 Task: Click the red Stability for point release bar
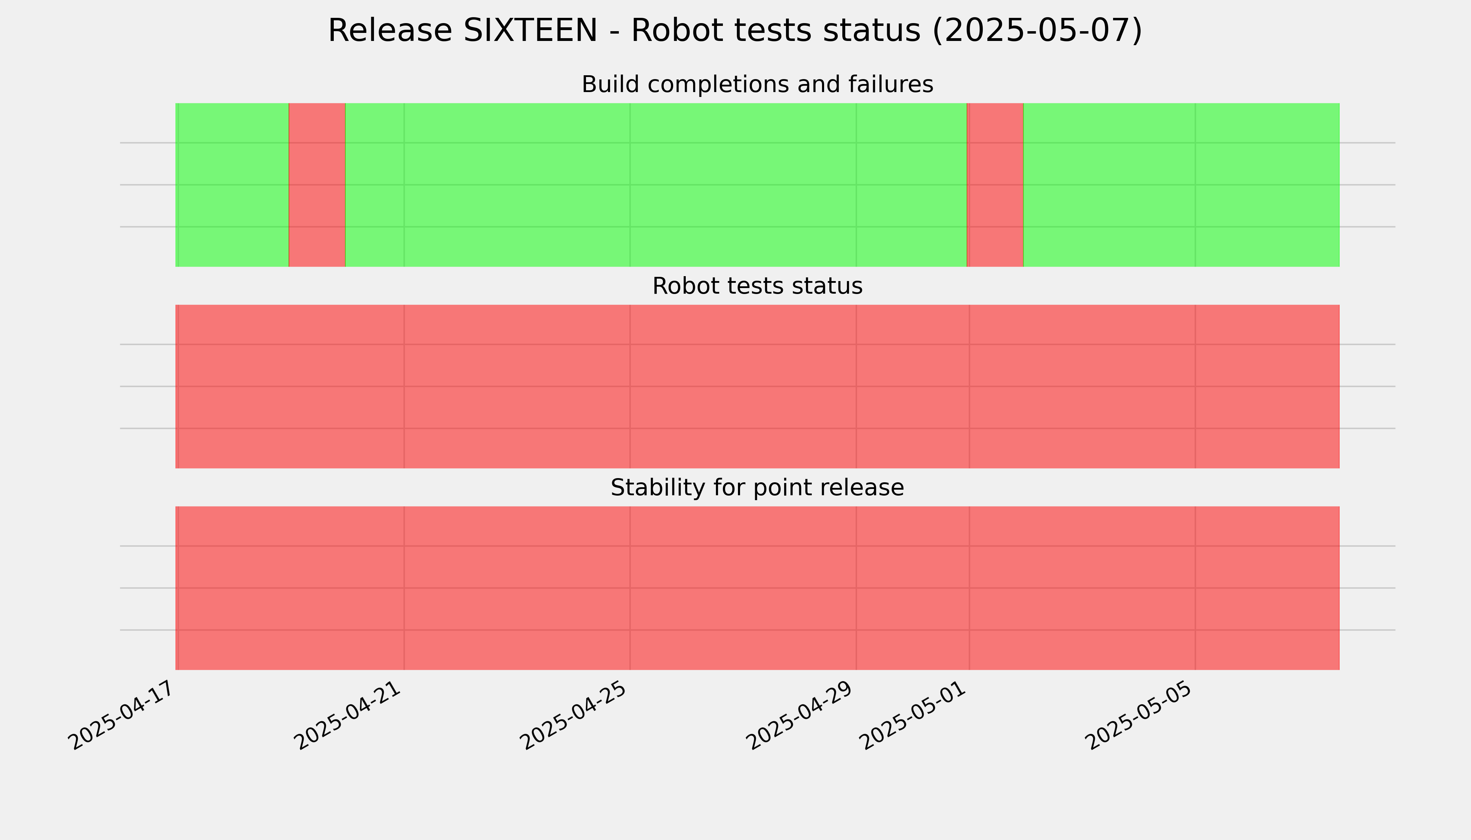click(758, 588)
